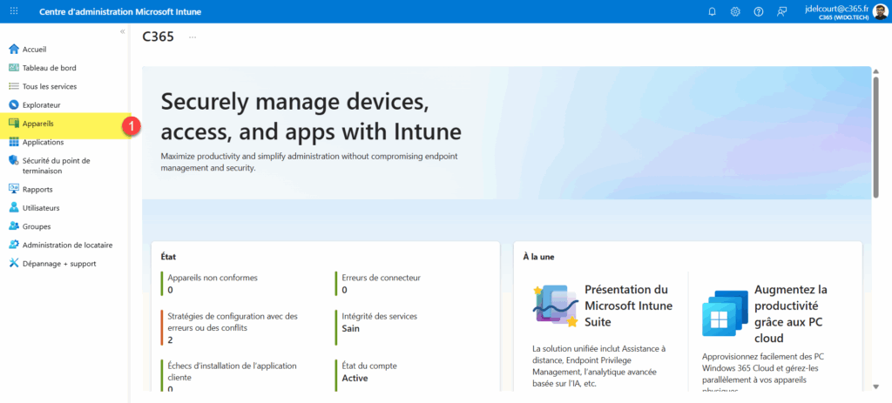
Task: Click the Dépannage + support icon
Action: pos(14,263)
